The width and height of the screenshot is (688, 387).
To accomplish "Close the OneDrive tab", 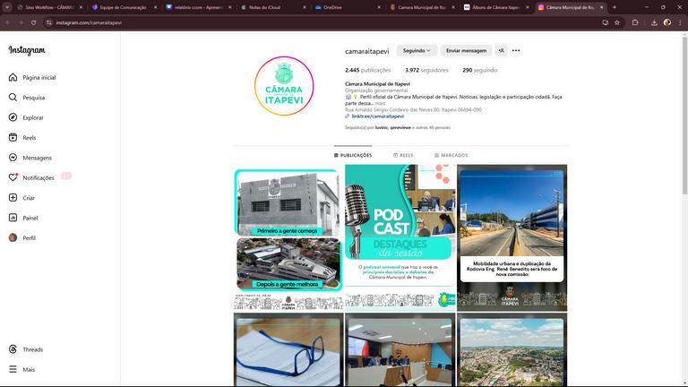I will (x=379, y=7).
